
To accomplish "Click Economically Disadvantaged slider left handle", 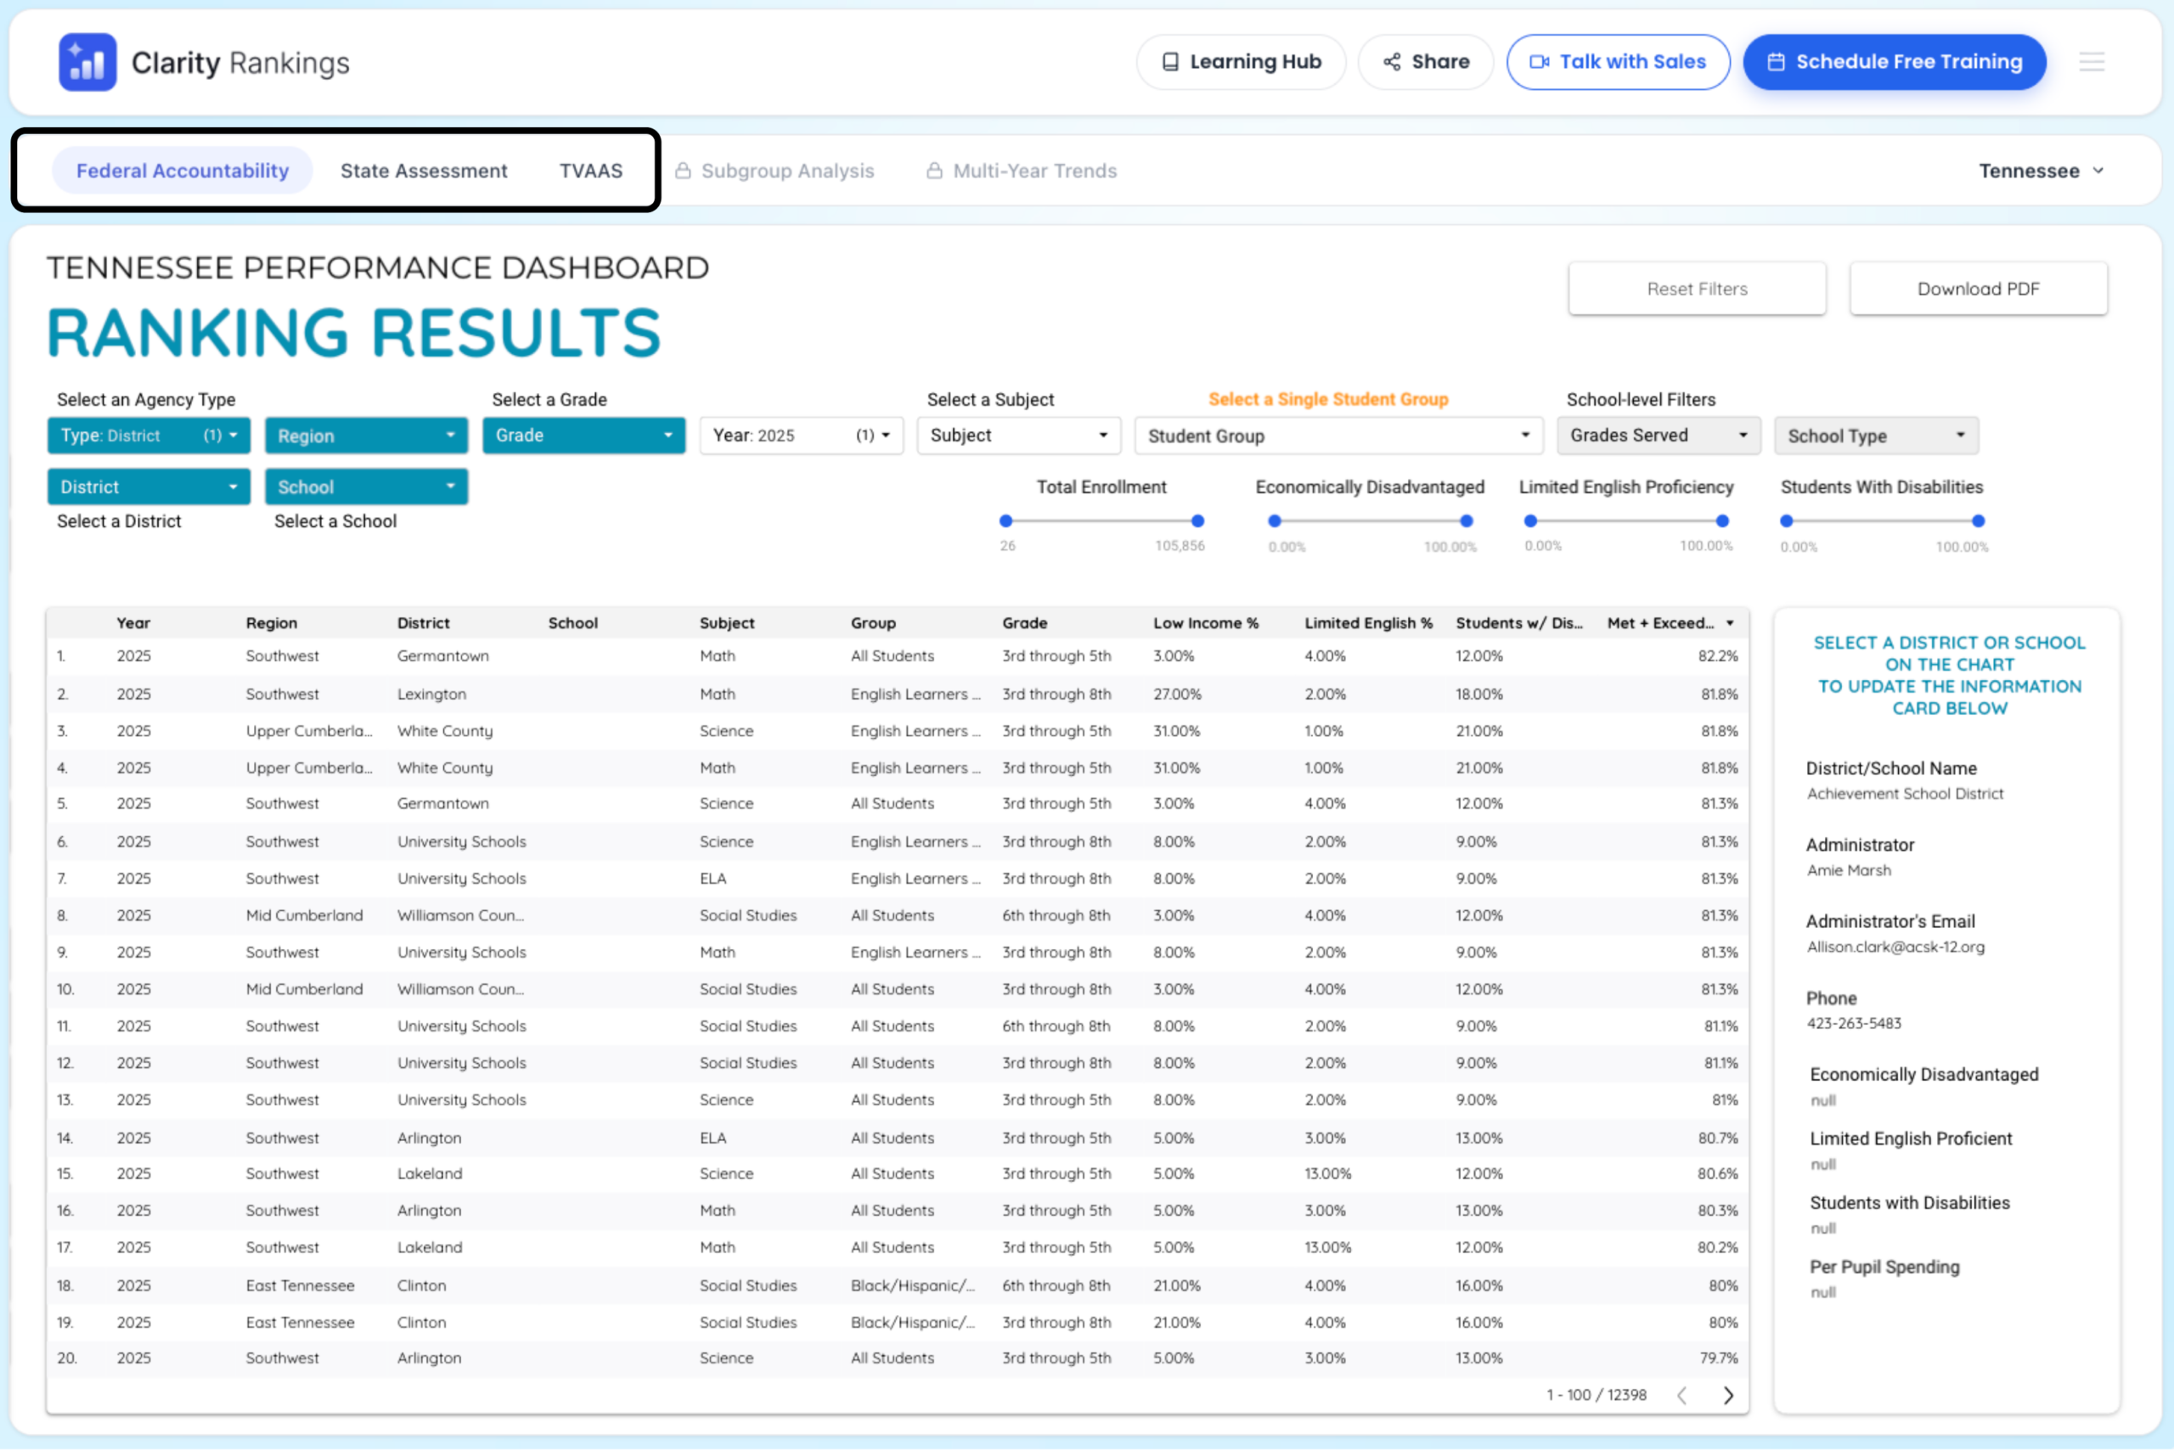I will (1275, 521).
